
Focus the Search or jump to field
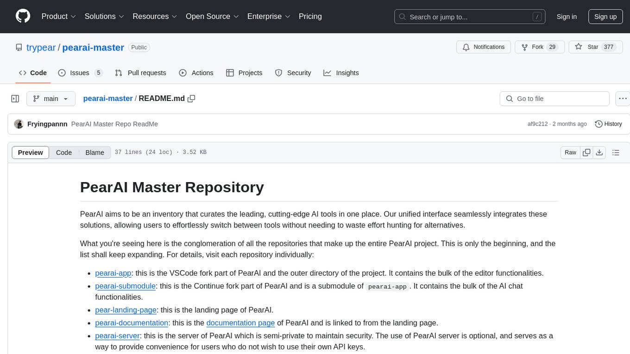[x=470, y=17]
